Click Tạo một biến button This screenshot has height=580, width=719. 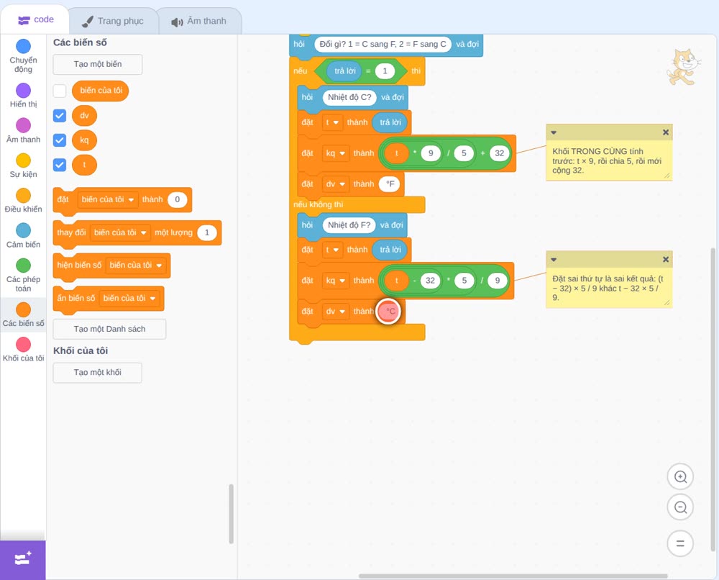pyautogui.click(x=98, y=64)
